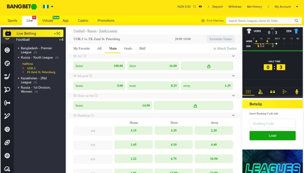Click the info icon beside Draw no bet
Viewport: 304px width, 173px height.
(96, 96)
